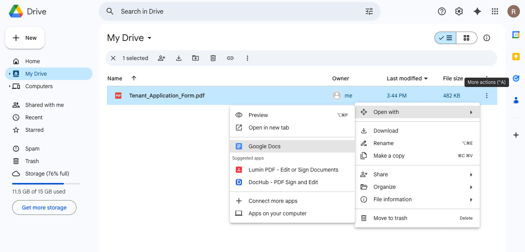Choose Lumin PDF - Edit or Sign Documents
525x252 pixels.
(292, 170)
